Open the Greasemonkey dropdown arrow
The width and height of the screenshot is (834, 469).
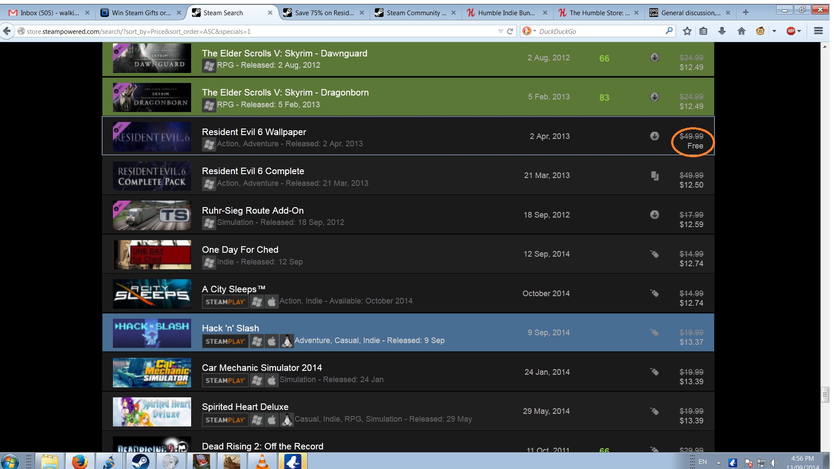coord(774,31)
